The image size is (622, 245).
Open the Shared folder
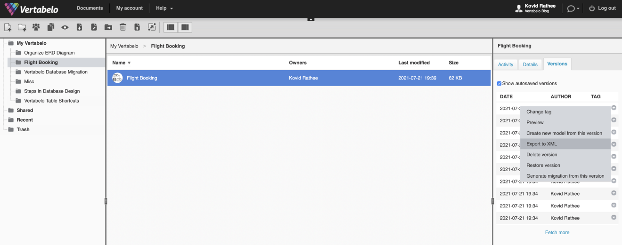click(25, 111)
